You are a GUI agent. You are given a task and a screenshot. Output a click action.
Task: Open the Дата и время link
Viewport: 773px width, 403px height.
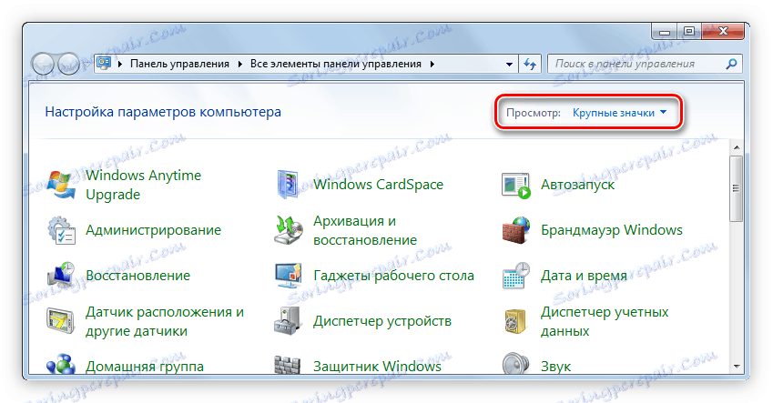584,276
